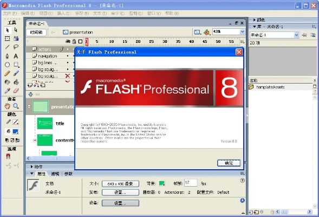Click 确定 OK in About dialog
The width and height of the screenshot is (319, 217).
pos(229,163)
